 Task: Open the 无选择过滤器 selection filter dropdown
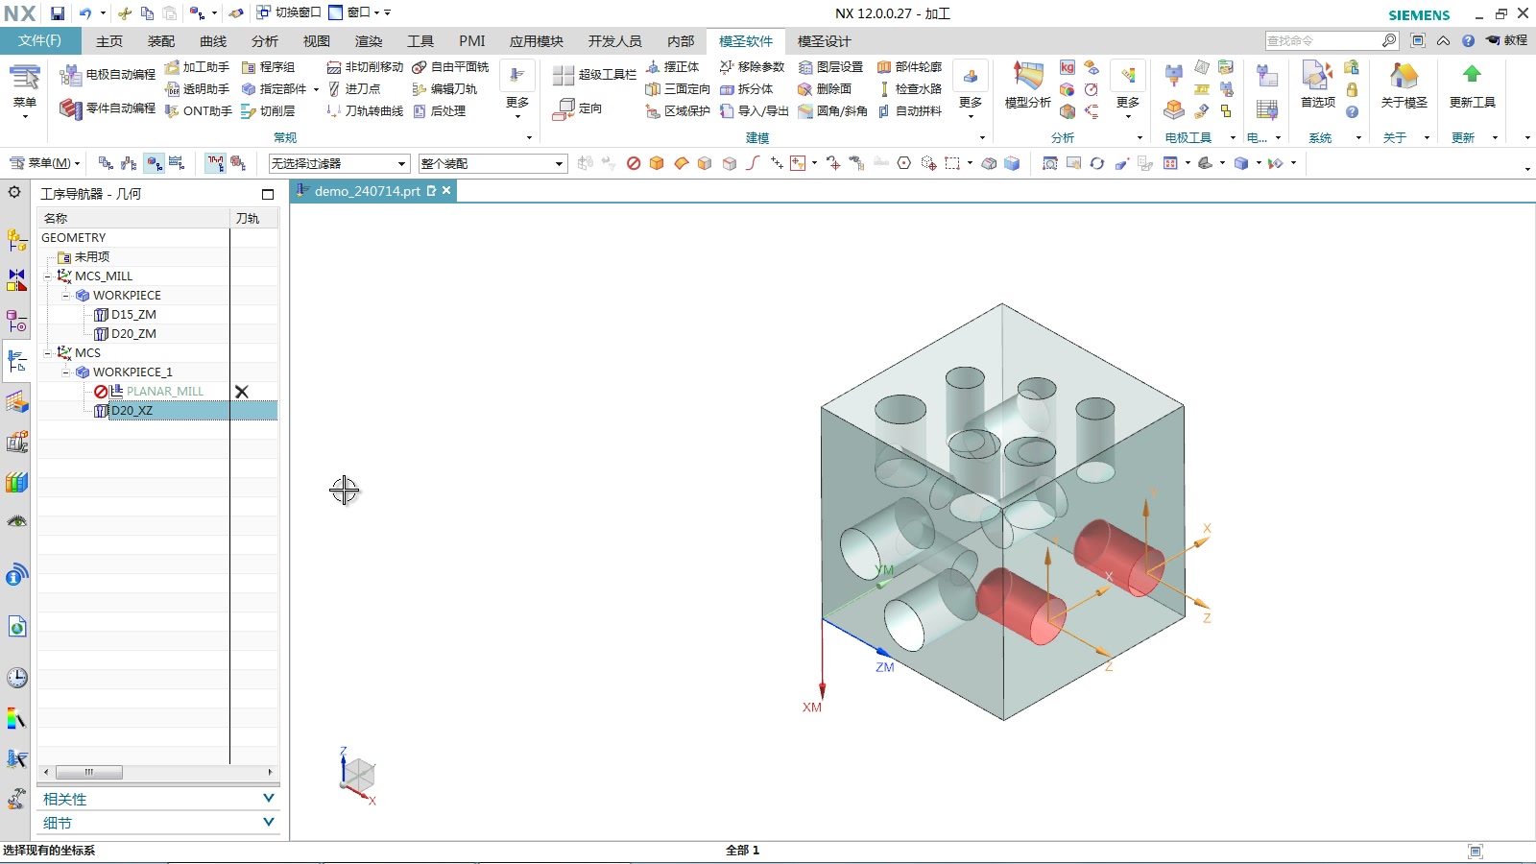coord(339,163)
